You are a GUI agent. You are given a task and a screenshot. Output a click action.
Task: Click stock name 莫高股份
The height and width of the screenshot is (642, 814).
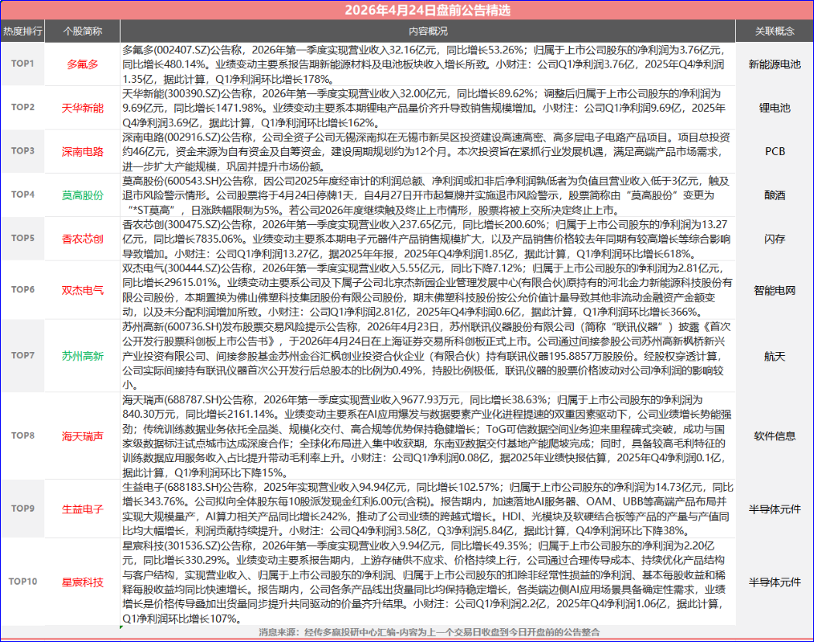tap(83, 195)
